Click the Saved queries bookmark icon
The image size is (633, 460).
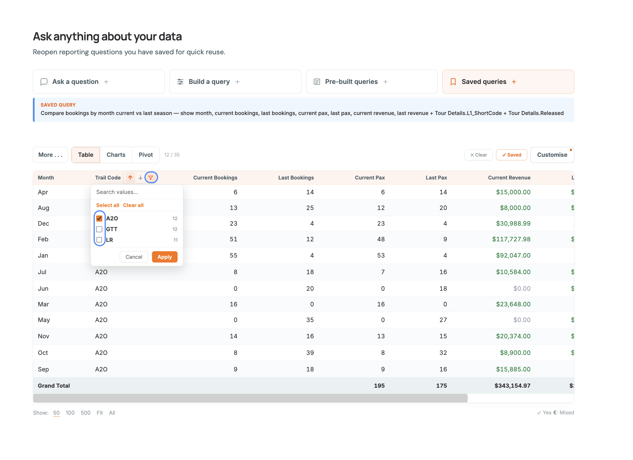click(x=453, y=82)
